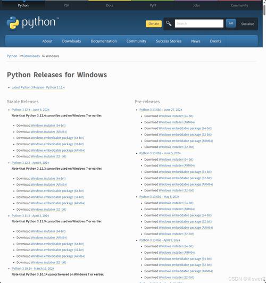Screen dimensions: 266x283
Task: Switch to the PSF top-bar tab
Action: coord(66,5)
